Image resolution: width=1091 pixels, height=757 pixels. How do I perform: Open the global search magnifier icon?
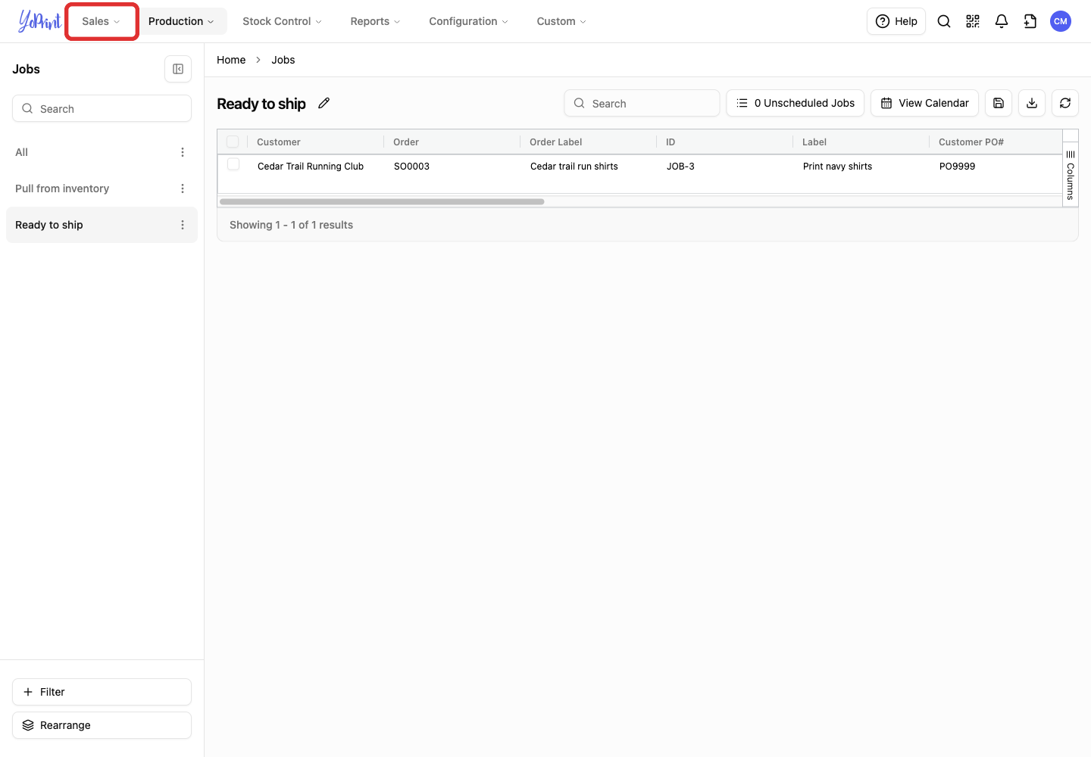944,21
